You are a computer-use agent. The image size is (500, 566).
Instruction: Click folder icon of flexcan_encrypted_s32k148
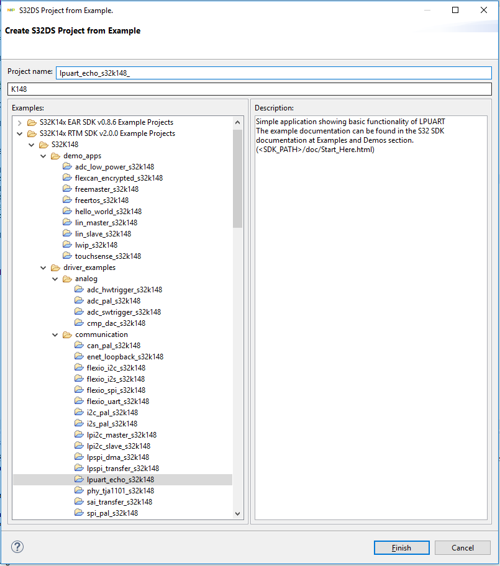coord(67,177)
